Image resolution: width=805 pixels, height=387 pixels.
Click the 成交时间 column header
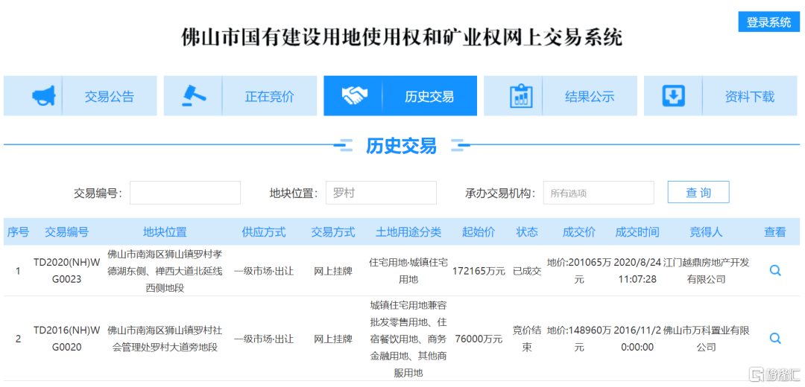pyautogui.click(x=637, y=232)
